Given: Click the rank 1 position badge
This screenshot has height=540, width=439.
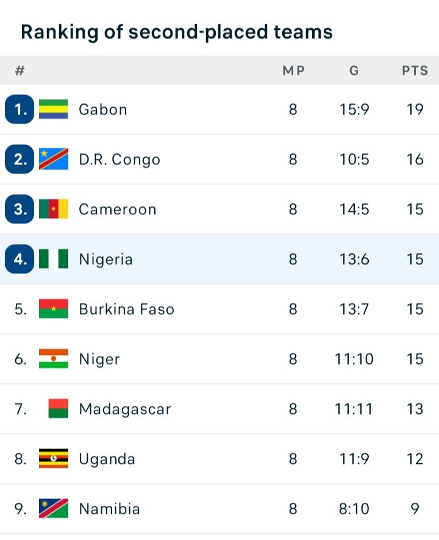Looking at the screenshot, I should click(x=21, y=110).
